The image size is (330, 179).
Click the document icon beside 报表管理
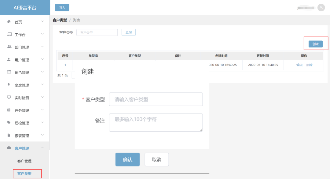click(9, 135)
